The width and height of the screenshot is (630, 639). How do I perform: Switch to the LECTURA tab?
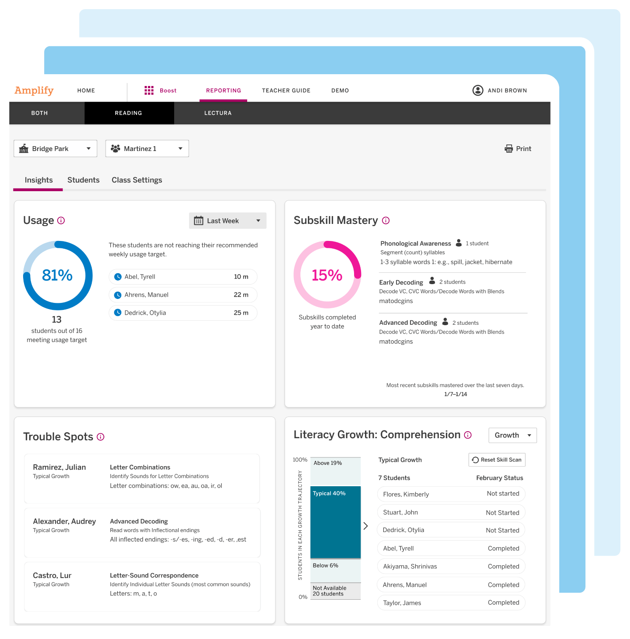click(x=218, y=113)
